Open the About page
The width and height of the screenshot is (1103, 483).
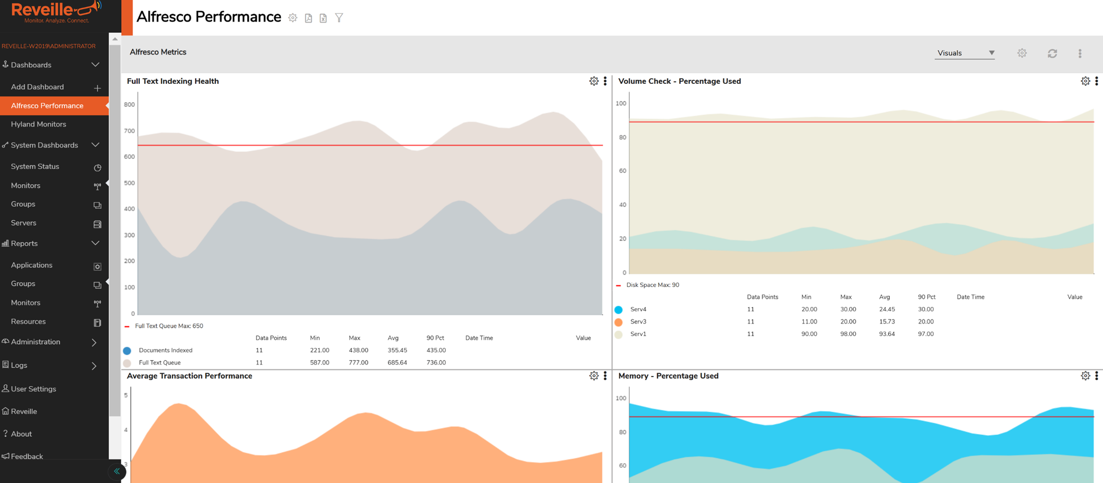pyautogui.click(x=21, y=434)
